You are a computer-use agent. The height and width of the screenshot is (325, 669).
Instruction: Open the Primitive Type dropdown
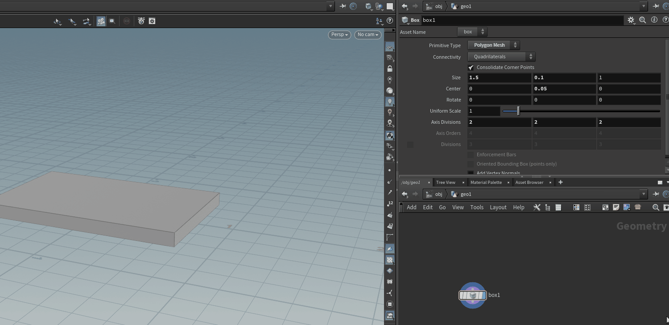(x=493, y=45)
